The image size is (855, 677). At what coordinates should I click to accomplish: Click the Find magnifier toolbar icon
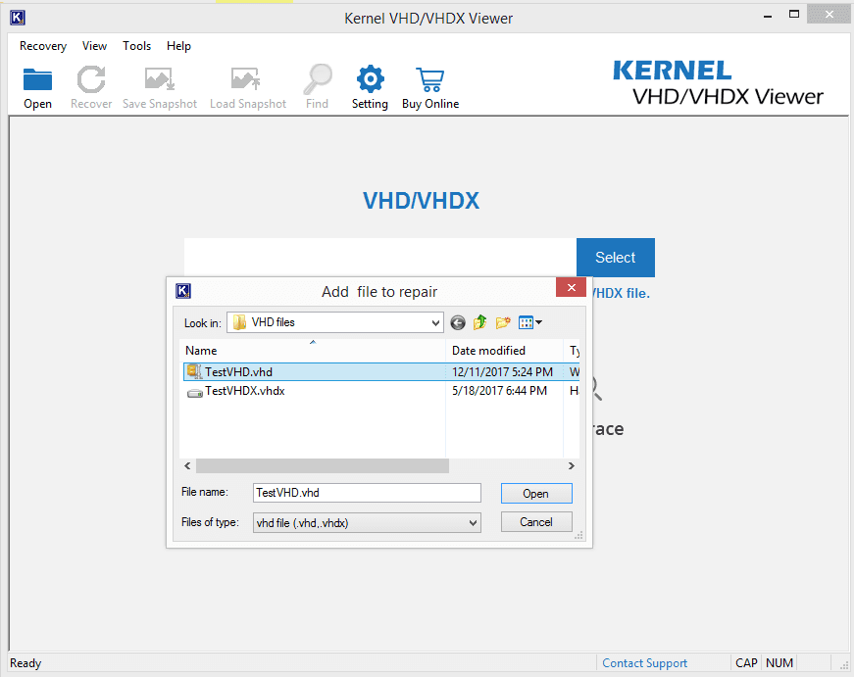click(x=318, y=79)
